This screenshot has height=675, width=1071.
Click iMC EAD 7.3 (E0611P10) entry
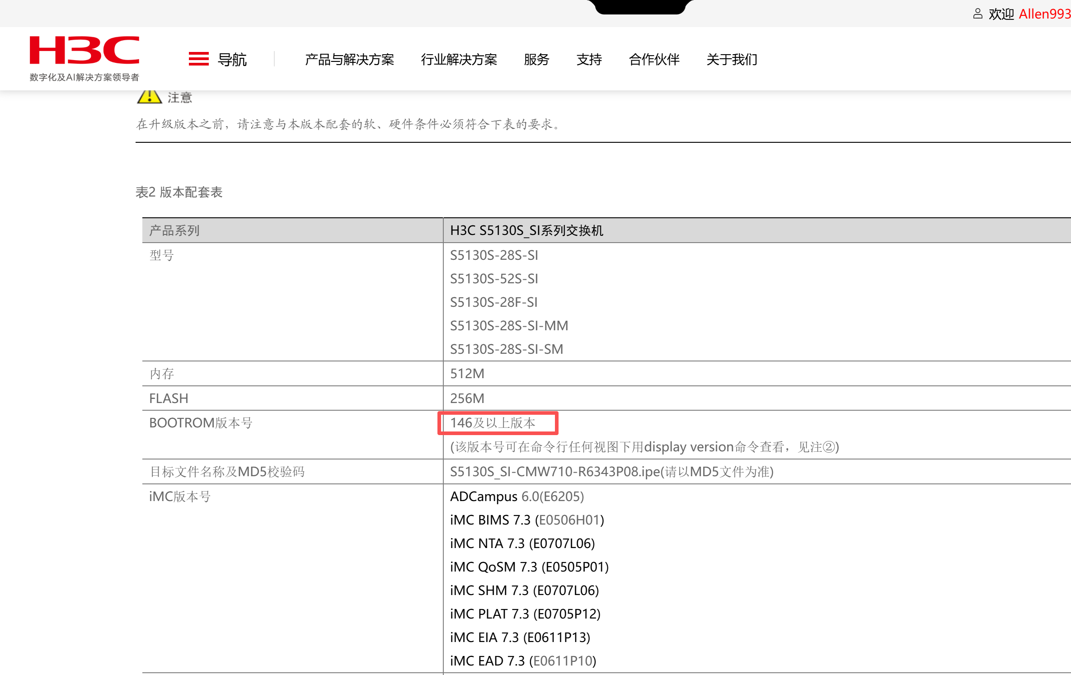(523, 661)
